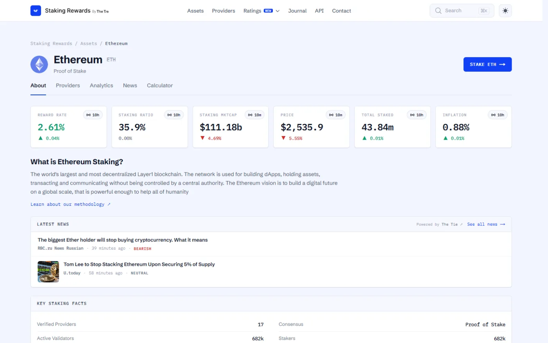The width and height of the screenshot is (548, 343).
Task: Switch to the Providers tab under Ethereum
Action: pos(68,85)
